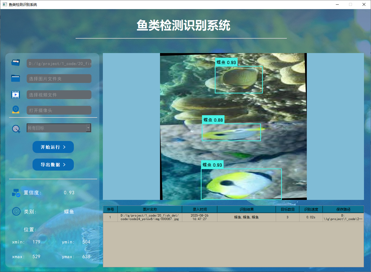
Task: Click the 开始运行 button
Action: coord(53,147)
